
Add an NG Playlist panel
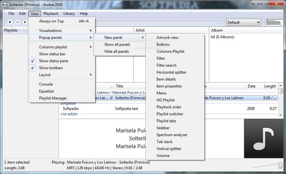point(175,100)
